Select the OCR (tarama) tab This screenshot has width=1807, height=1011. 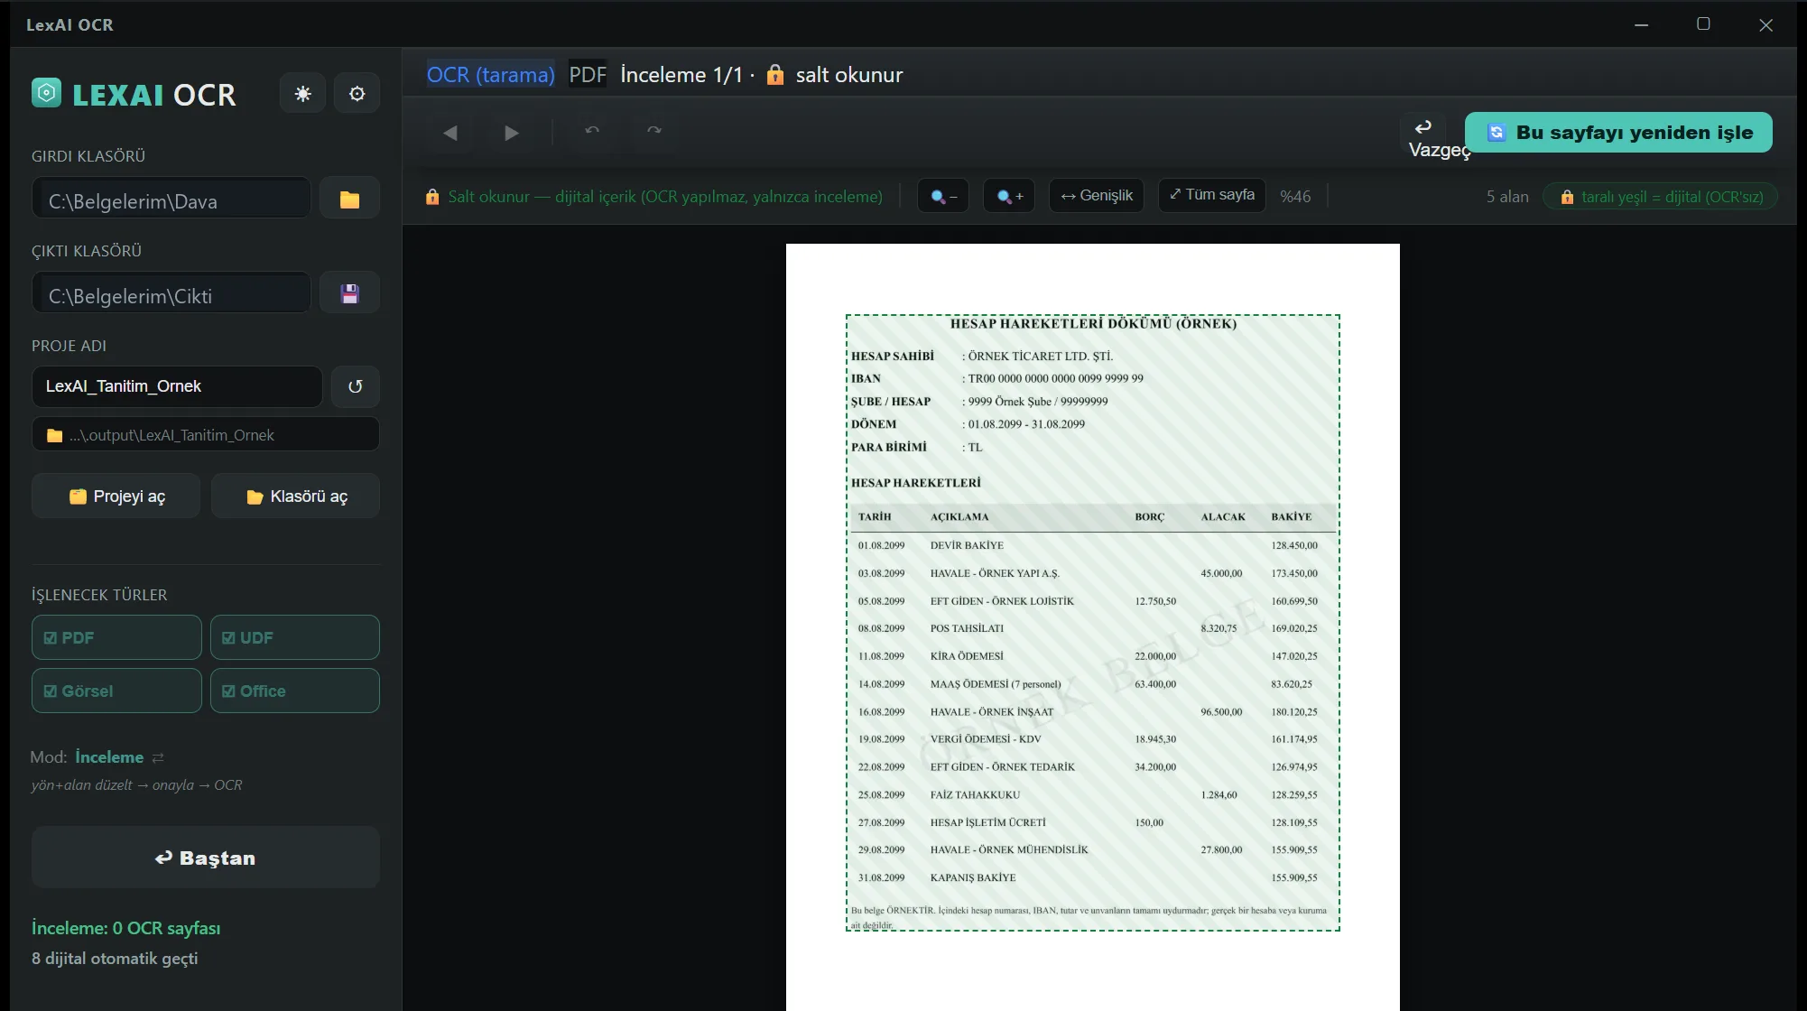[490, 75]
